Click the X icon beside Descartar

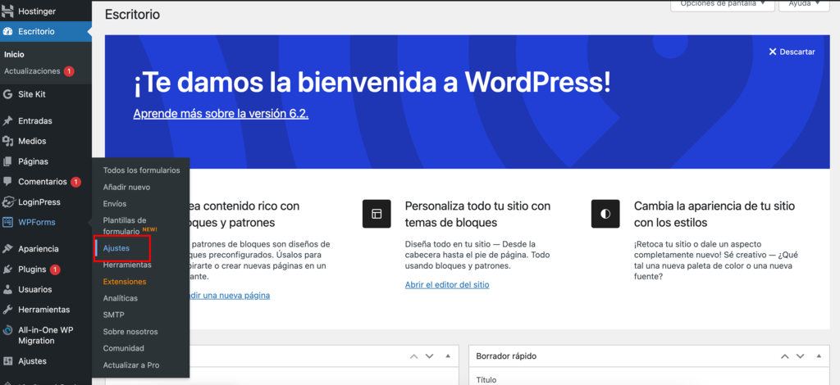pos(773,52)
